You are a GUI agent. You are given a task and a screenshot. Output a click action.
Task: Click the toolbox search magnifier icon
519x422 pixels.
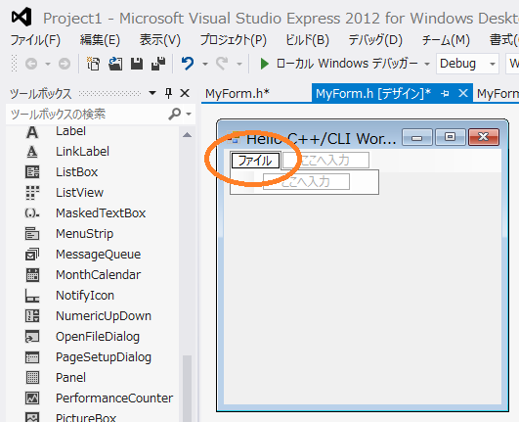point(174,114)
